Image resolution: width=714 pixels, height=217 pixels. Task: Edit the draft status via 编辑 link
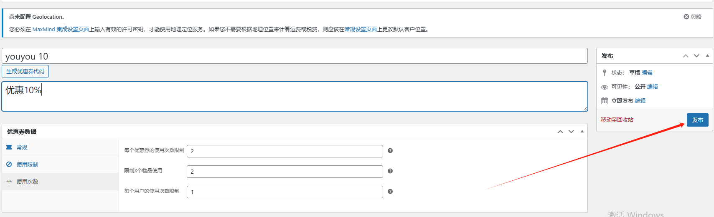[647, 72]
